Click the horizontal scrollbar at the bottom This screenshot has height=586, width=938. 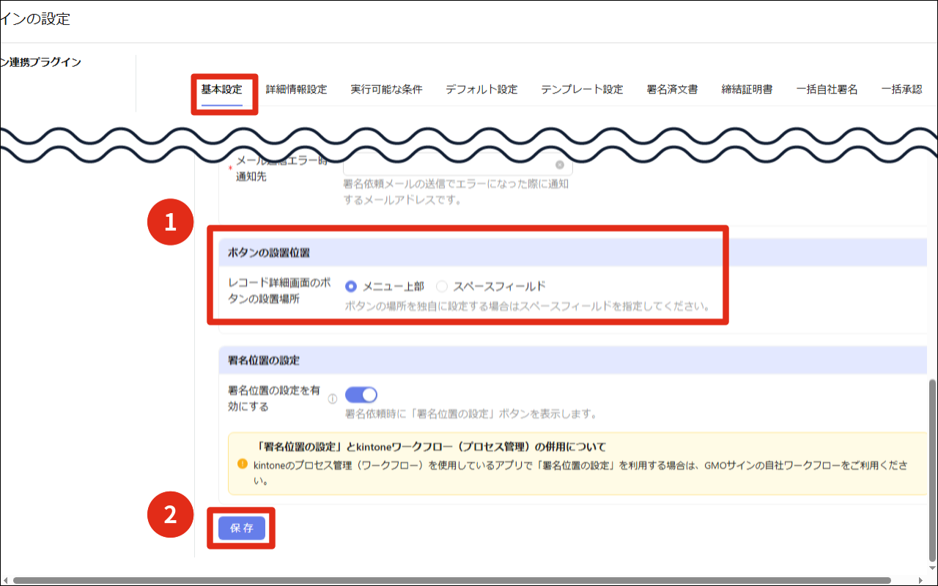click(451, 580)
